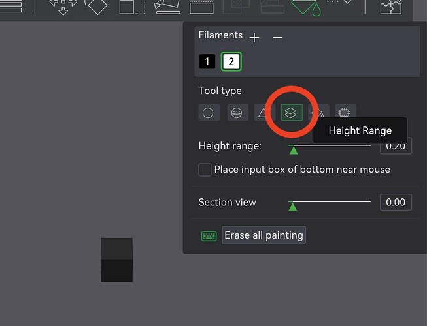Image resolution: width=427 pixels, height=326 pixels.
Task: Click Erase all painting button
Action: (x=264, y=235)
